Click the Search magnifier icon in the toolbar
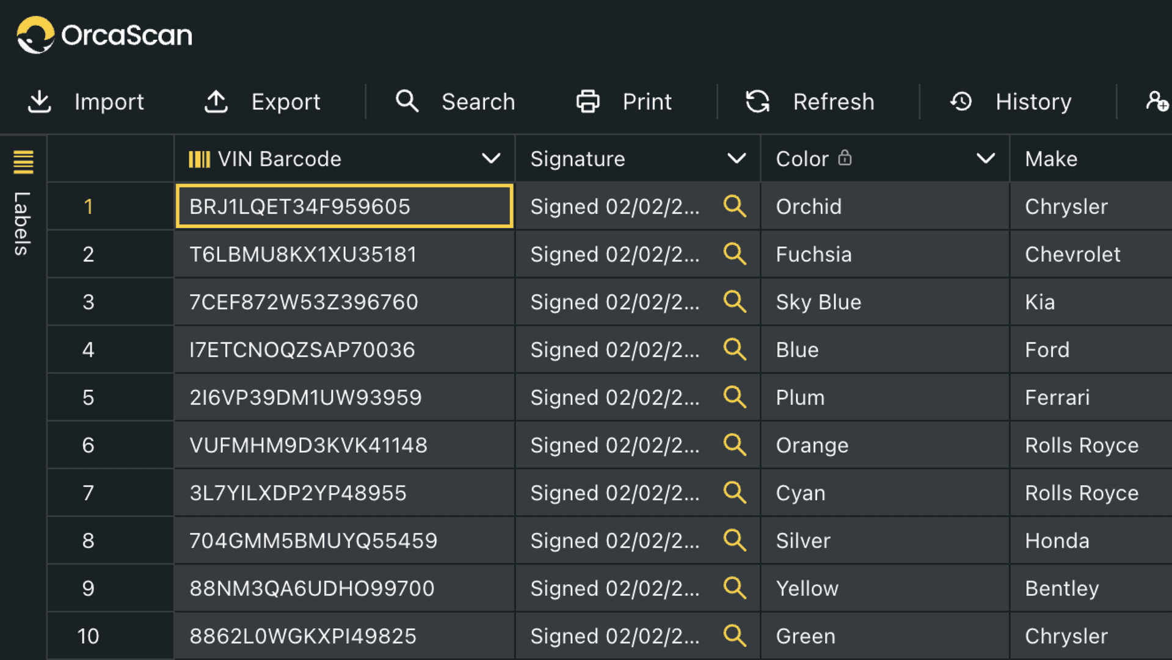This screenshot has height=660, width=1172. click(x=407, y=101)
